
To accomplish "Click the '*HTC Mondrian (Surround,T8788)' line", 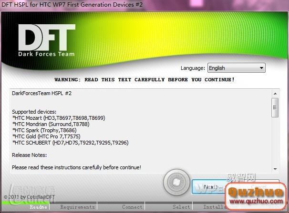I will (x=51, y=124).
